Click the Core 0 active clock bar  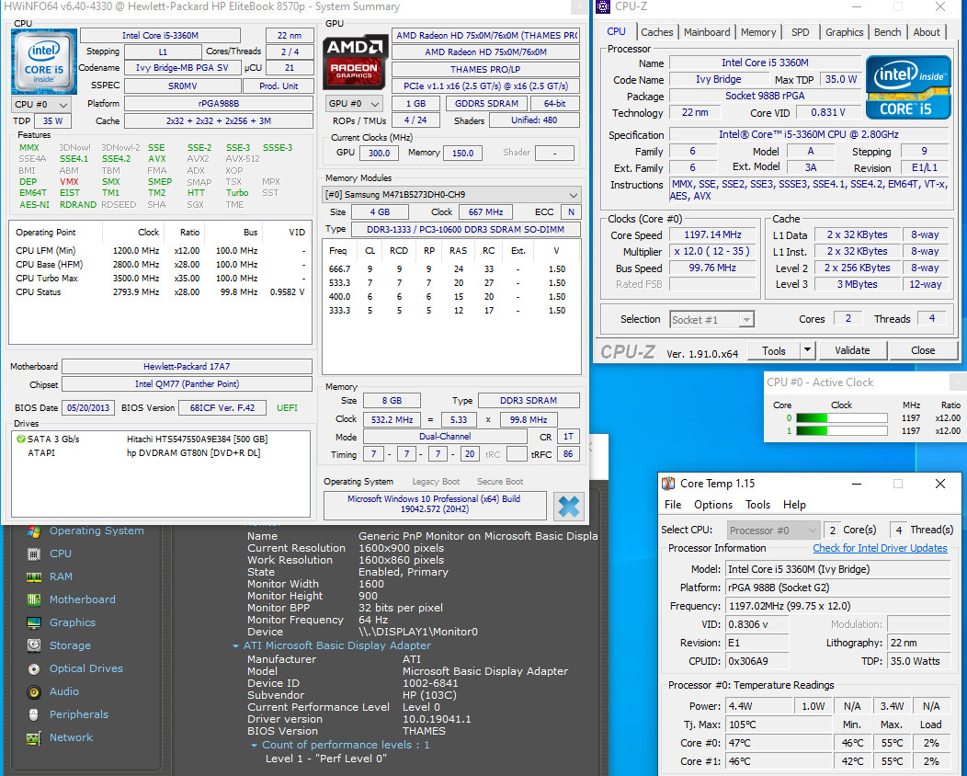click(x=842, y=417)
